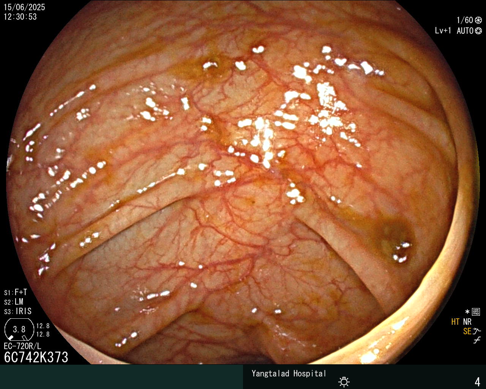This screenshot has width=486, height=389.
Task: Click the S3: IRIS switch assignment
Action: [x=18, y=312]
